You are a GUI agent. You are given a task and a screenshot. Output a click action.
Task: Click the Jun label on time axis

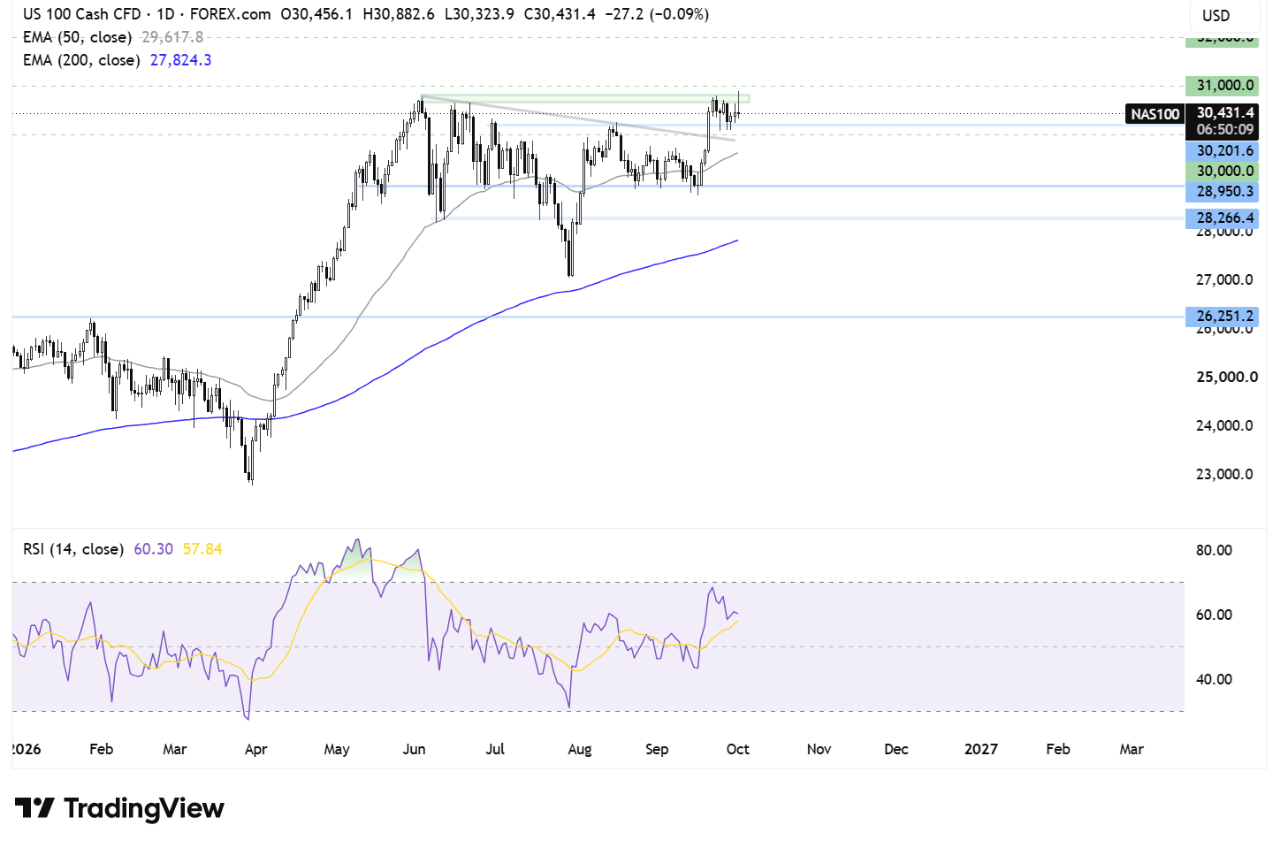[x=414, y=749]
